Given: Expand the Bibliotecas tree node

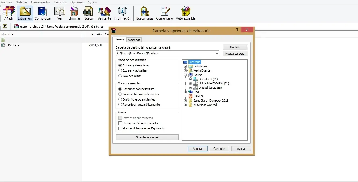Looking at the screenshot, I should click(x=185, y=66).
